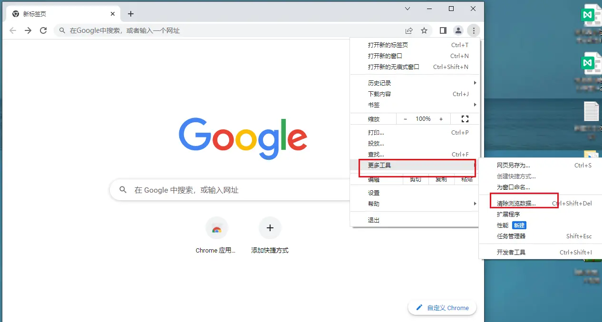The height and width of the screenshot is (322, 602).
Task: Open the Chrome profile avatar
Action: [458, 30]
